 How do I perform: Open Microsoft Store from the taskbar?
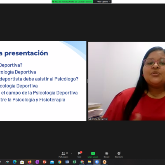click(22, 162)
